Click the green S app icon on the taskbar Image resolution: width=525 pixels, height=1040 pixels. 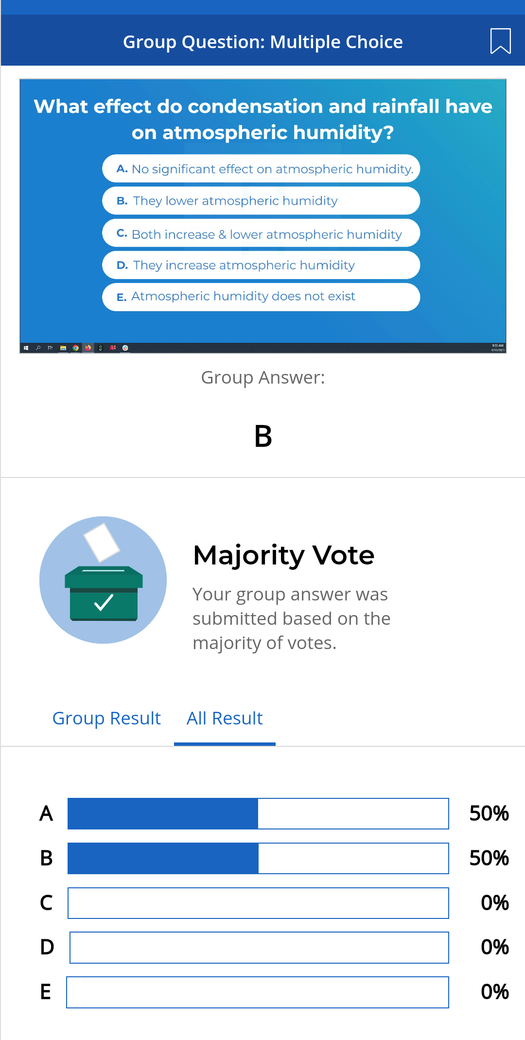tap(100, 347)
